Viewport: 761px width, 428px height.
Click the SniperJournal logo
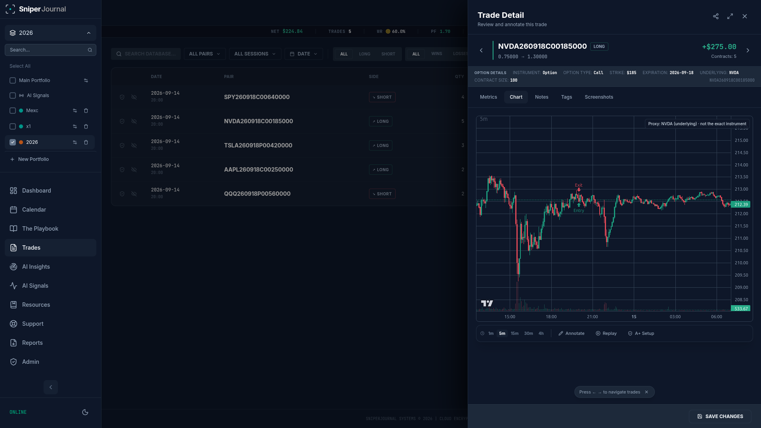tap(36, 9)
